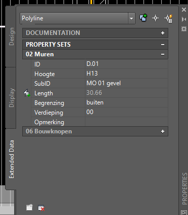This screenshot has height=215, width=188.
Task: Collapse the PROPERTY SETS section
Action: (163, 45)
